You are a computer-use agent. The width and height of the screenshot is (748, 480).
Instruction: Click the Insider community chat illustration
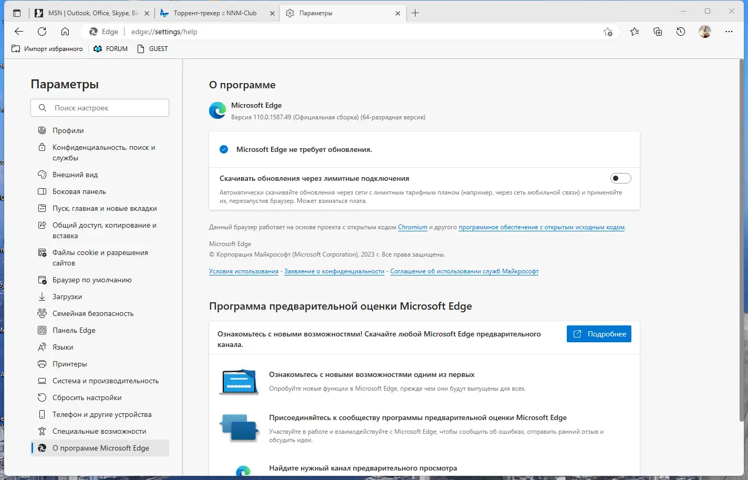pos(240,427)
